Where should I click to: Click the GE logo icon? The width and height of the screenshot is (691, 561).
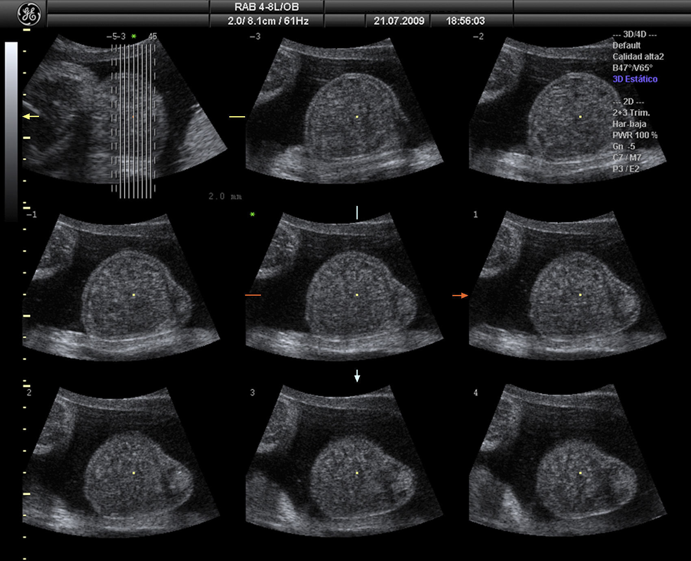[29, 15]
